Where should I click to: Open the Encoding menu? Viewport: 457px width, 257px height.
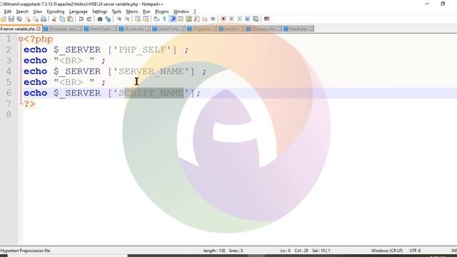coord(56,11)
